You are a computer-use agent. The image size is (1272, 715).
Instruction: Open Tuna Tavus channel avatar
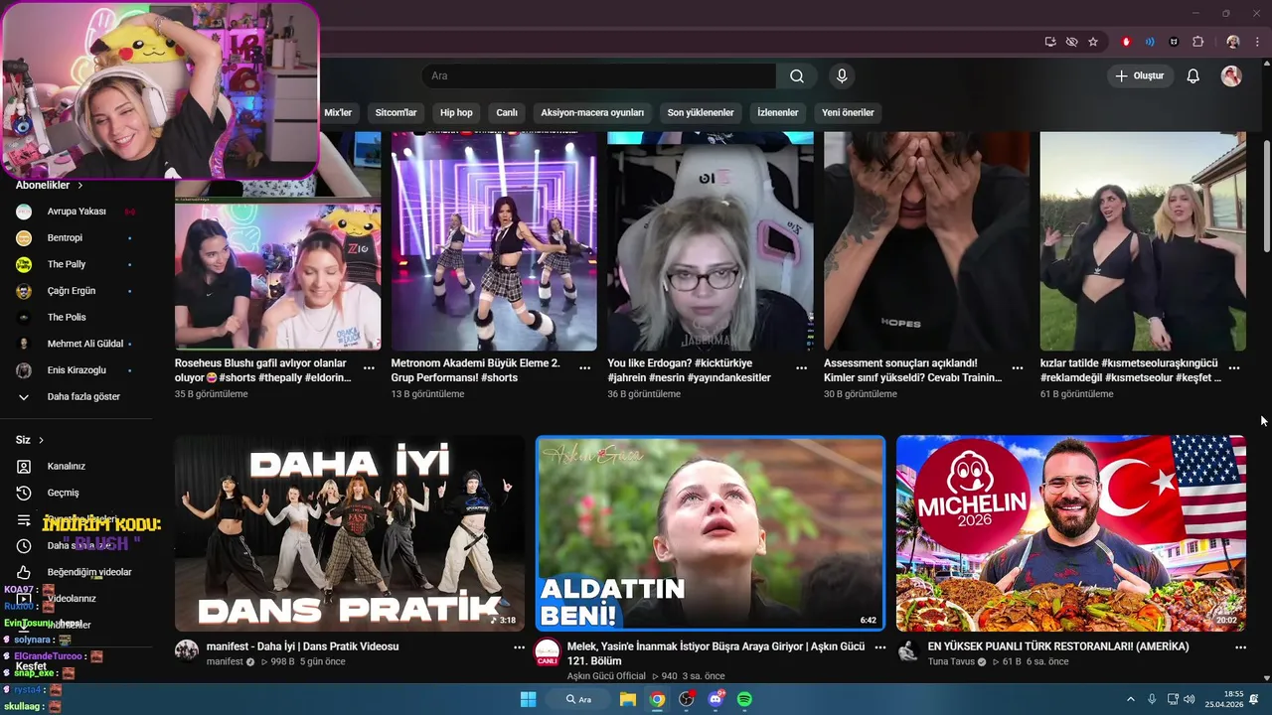pos(908,651)
